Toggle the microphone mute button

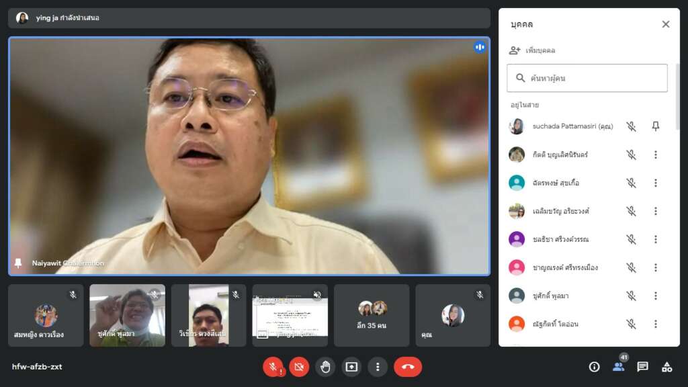(273, 367)
